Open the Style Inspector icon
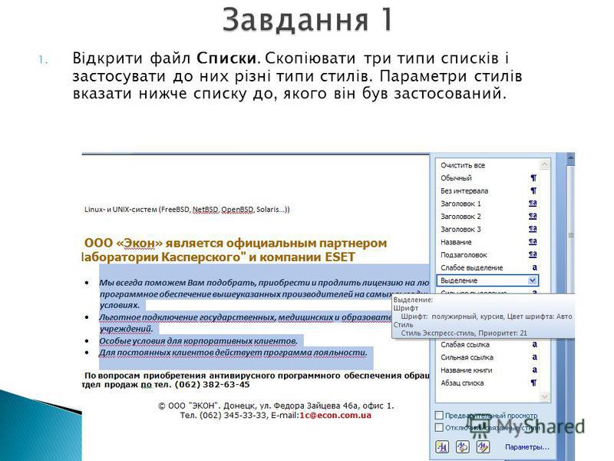 tap(463, 446)
